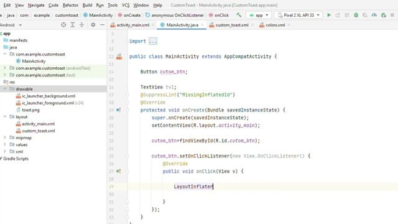Viewport: 398px width, 224px height.
Task: Place cursor after LayoutInflater text
Action: (213, 187)
